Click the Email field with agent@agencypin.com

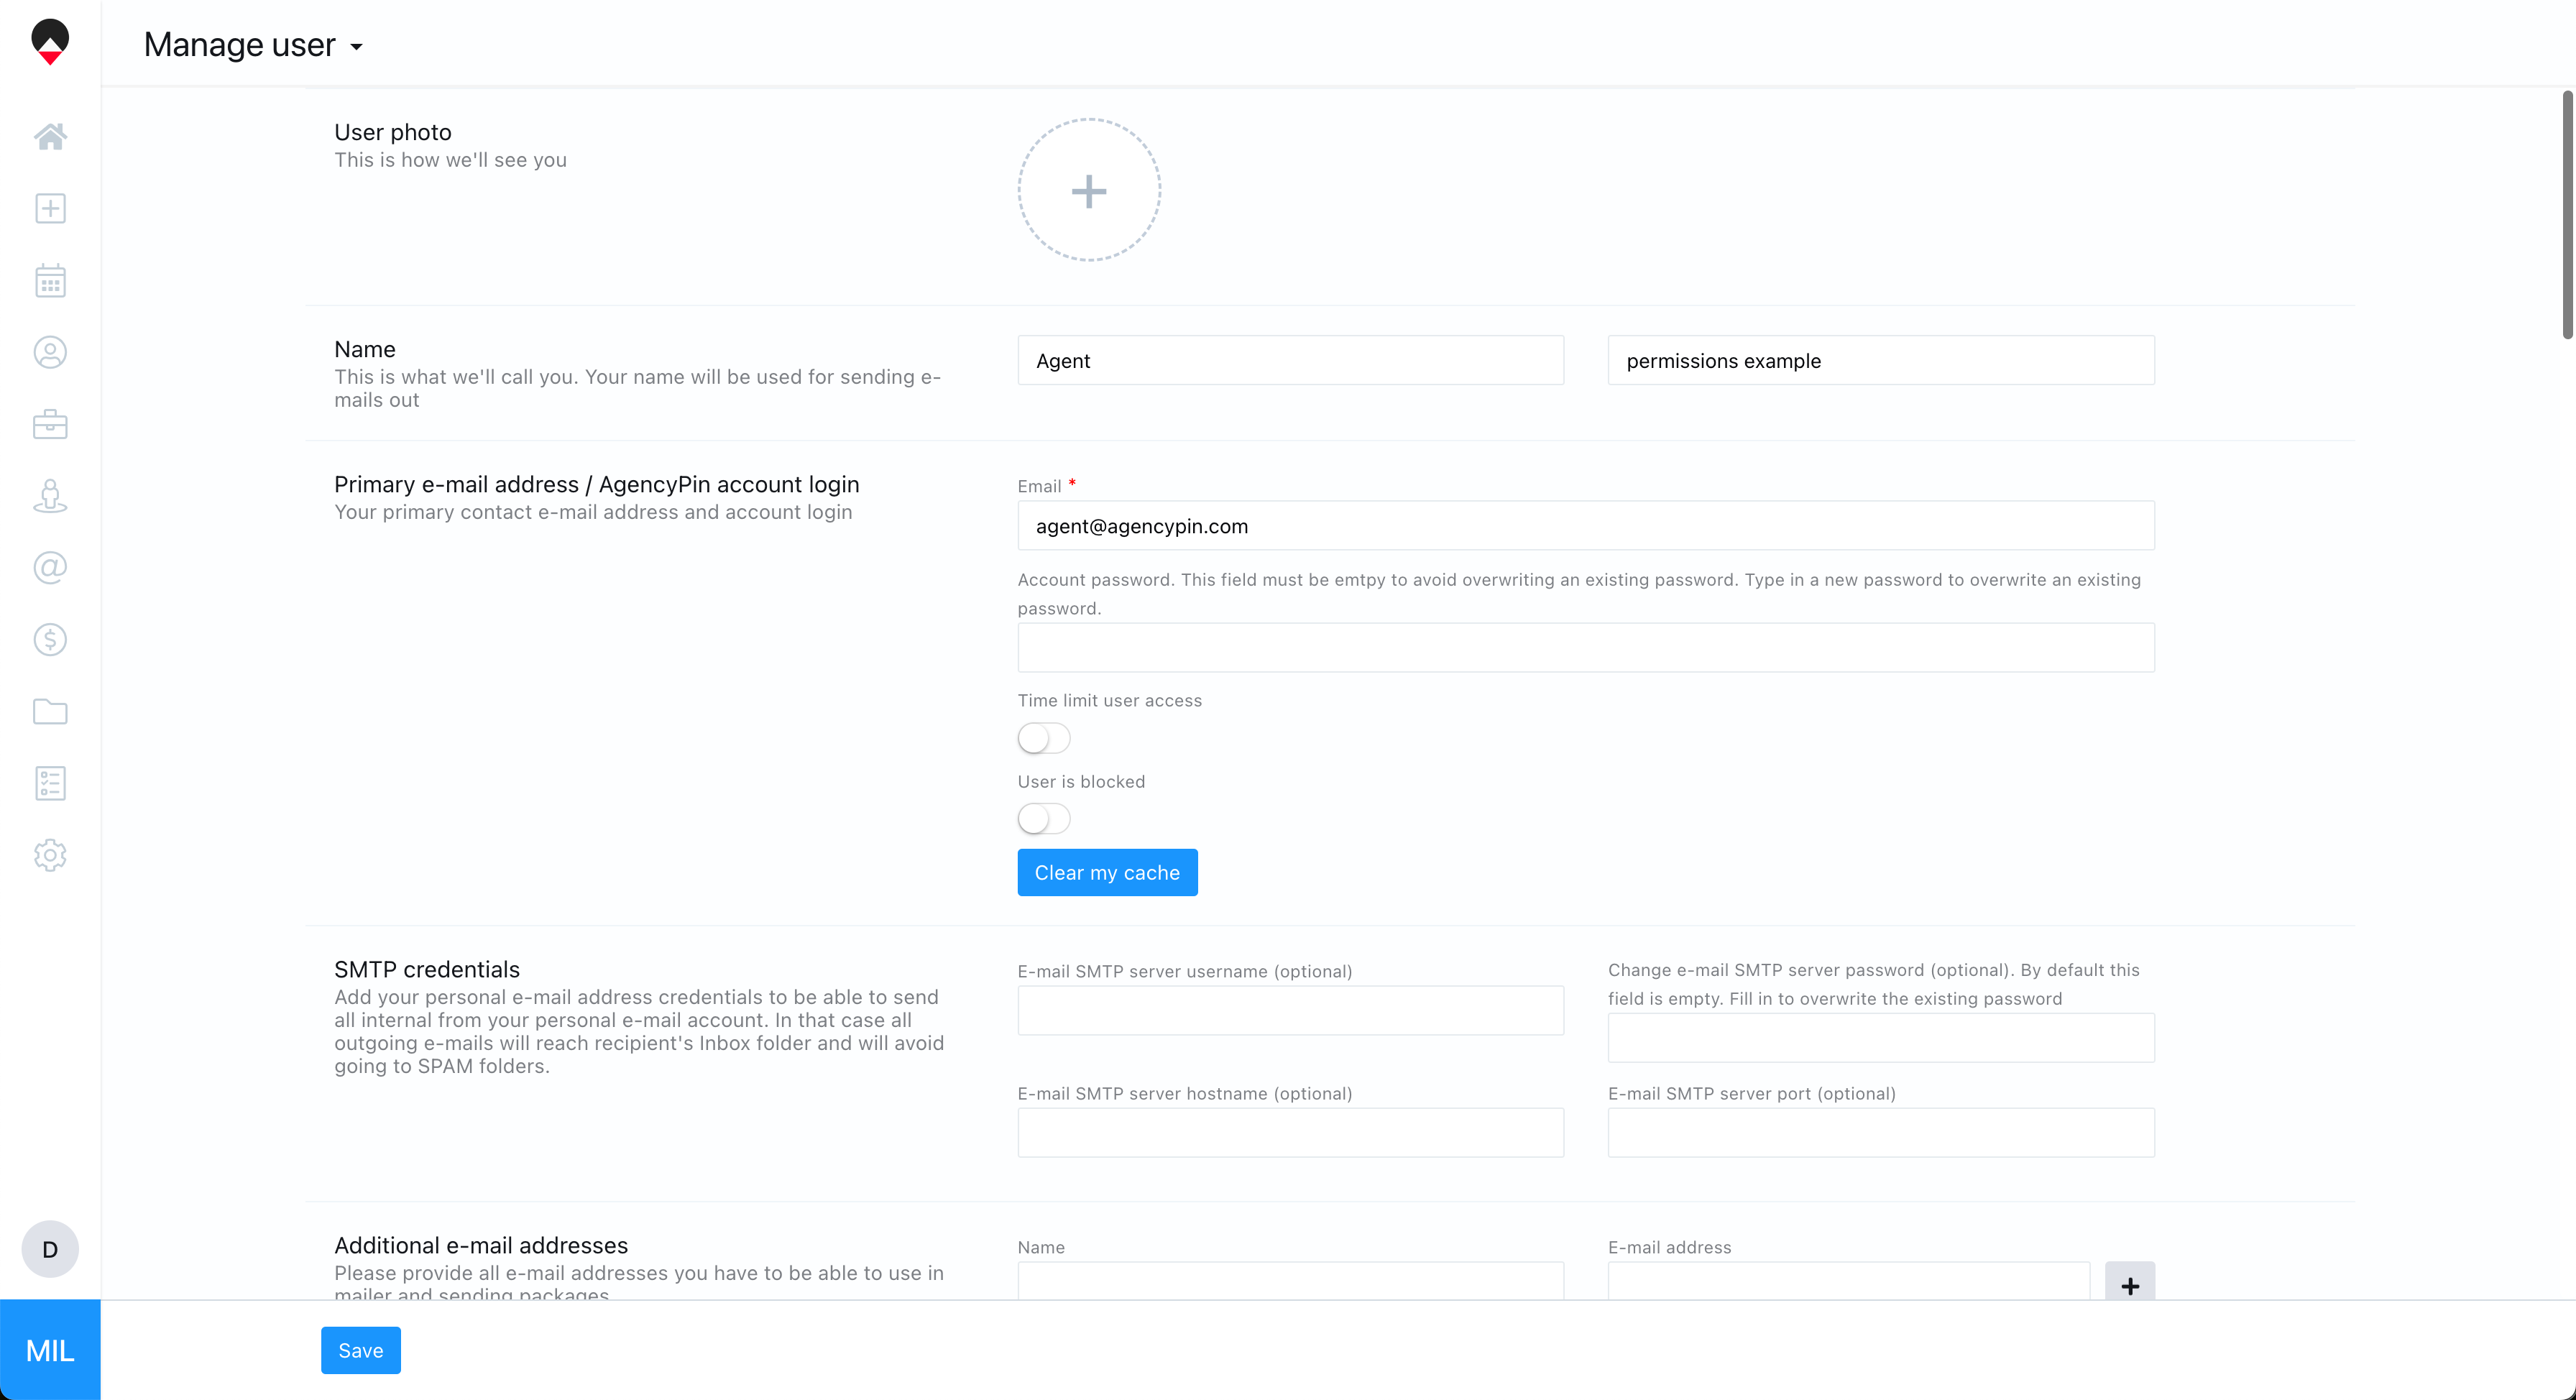[x=1586, y=526]
